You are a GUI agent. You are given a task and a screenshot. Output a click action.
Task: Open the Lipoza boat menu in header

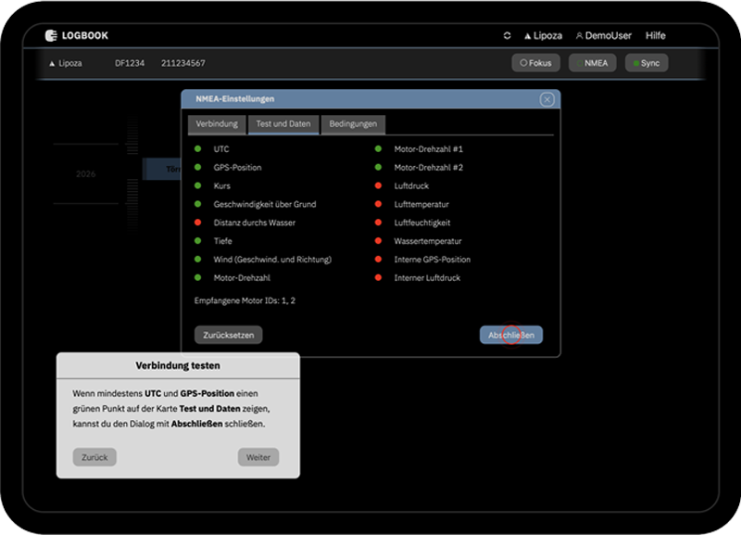543,36
